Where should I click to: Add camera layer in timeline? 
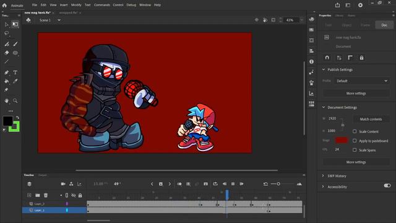coord(63,184)
